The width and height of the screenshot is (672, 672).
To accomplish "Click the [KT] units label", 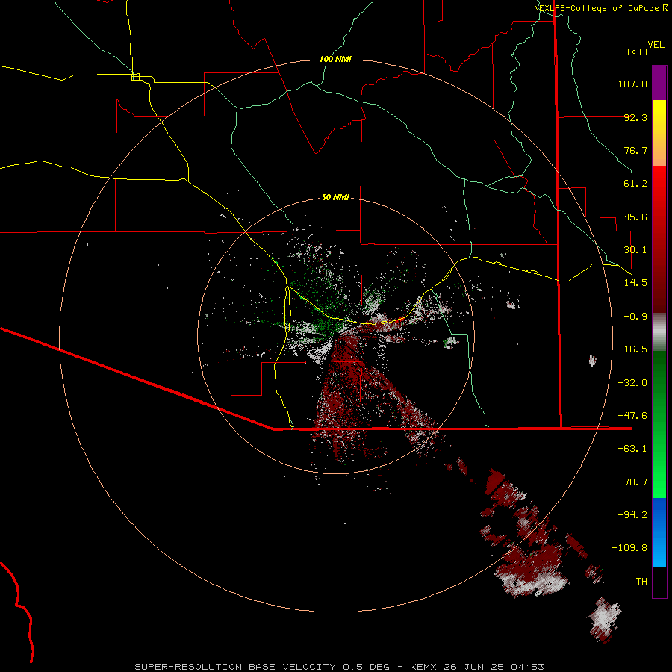I will point(638,52).
